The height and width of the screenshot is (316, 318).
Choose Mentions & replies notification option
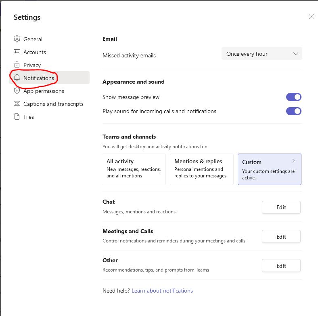click(x=201, y=169)
